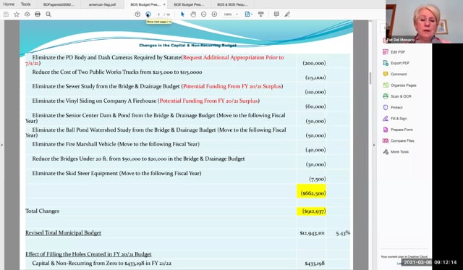This screenshot has height=270, width=463.
Task: Open Scan & OCR tool
Action: point(397,96)
